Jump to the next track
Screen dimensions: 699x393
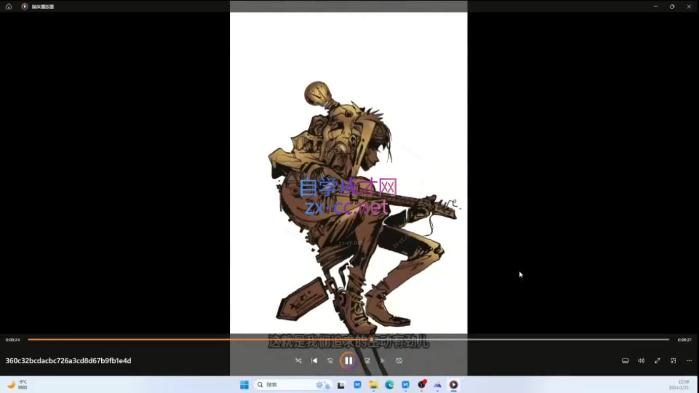(x=383, y=361)
